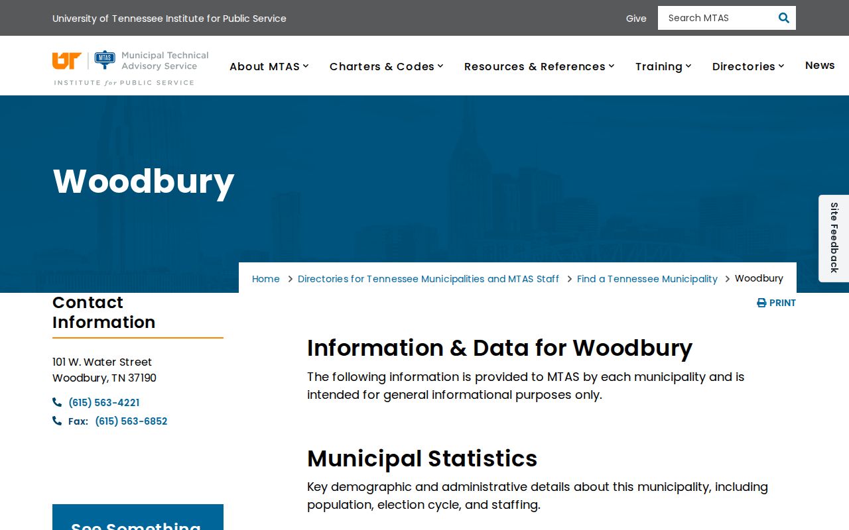Open Directories for Tennessee Municipalities and MTAS Staff breadcrumb
This screenshot has width=849, height=530.
tap(428, 279)
